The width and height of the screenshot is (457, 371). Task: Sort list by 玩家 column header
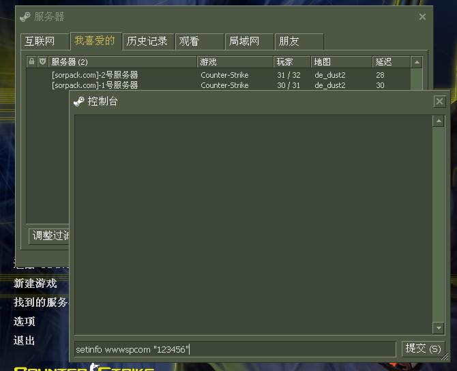pyautogui.click(x=292, y=62)
